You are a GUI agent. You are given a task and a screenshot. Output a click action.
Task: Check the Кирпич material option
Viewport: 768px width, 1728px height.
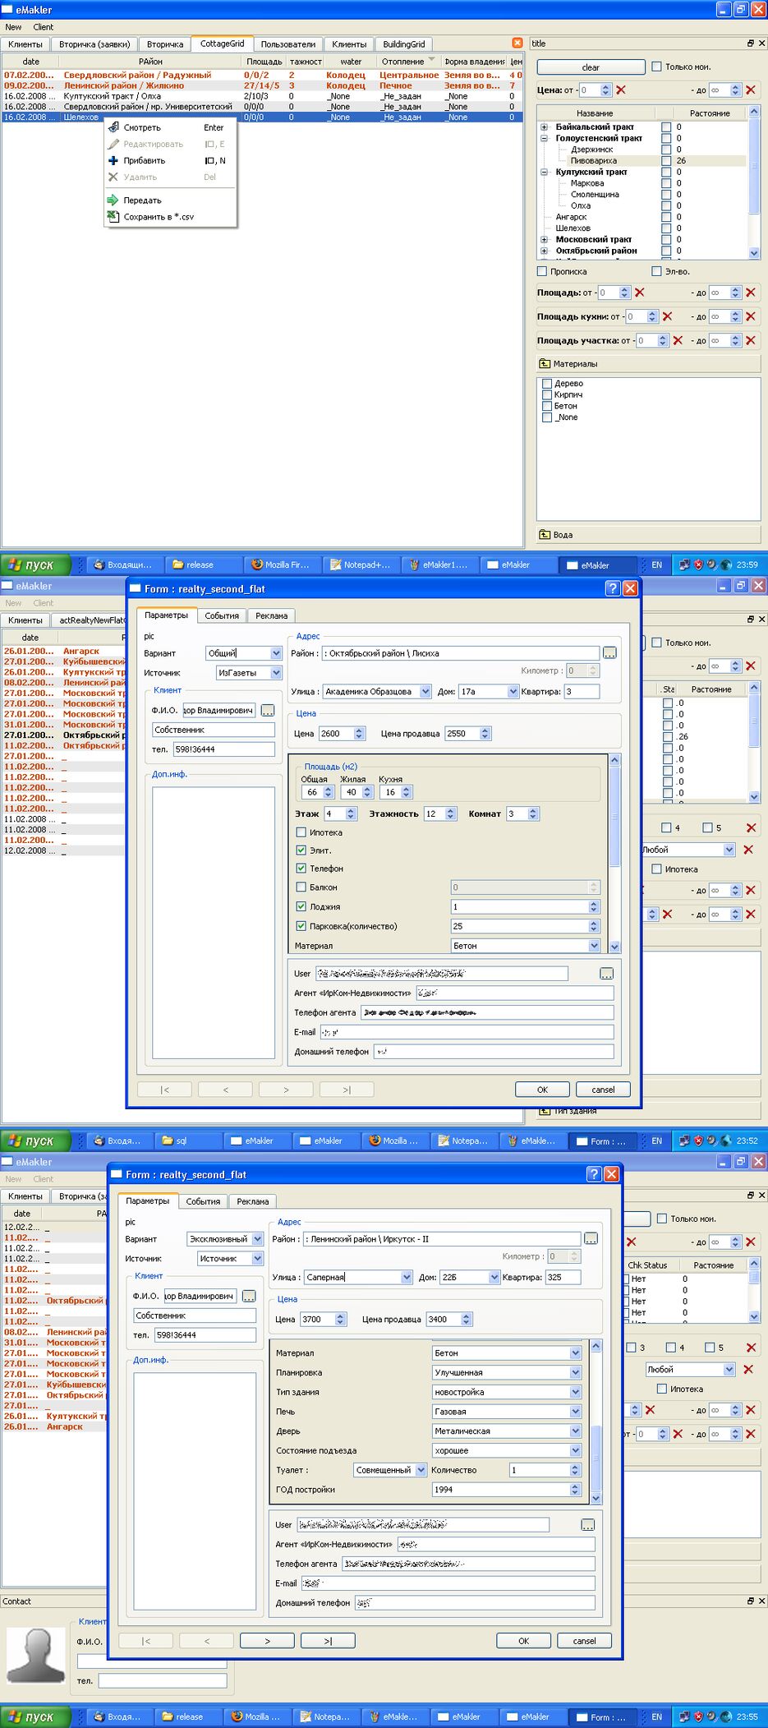[x=547, y=394]
